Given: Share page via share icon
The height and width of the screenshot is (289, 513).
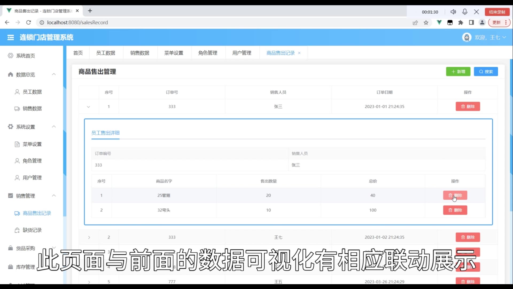Looking at the screenshot, I should (x=415, y=23).
